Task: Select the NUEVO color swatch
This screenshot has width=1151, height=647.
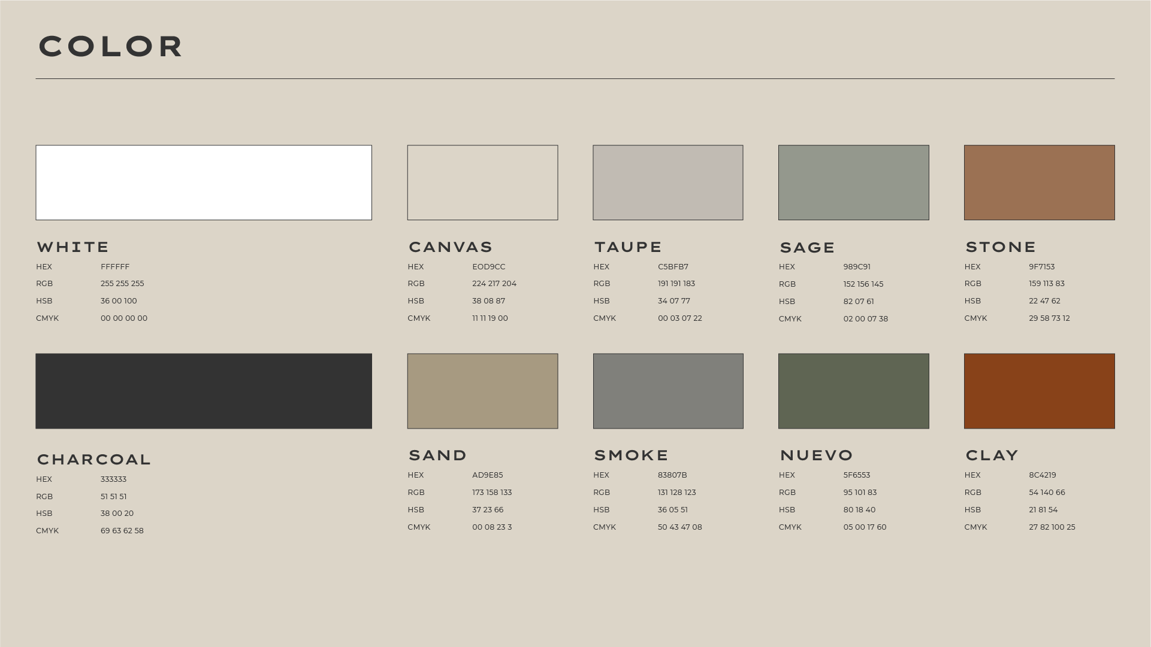Action: (853, 390)
